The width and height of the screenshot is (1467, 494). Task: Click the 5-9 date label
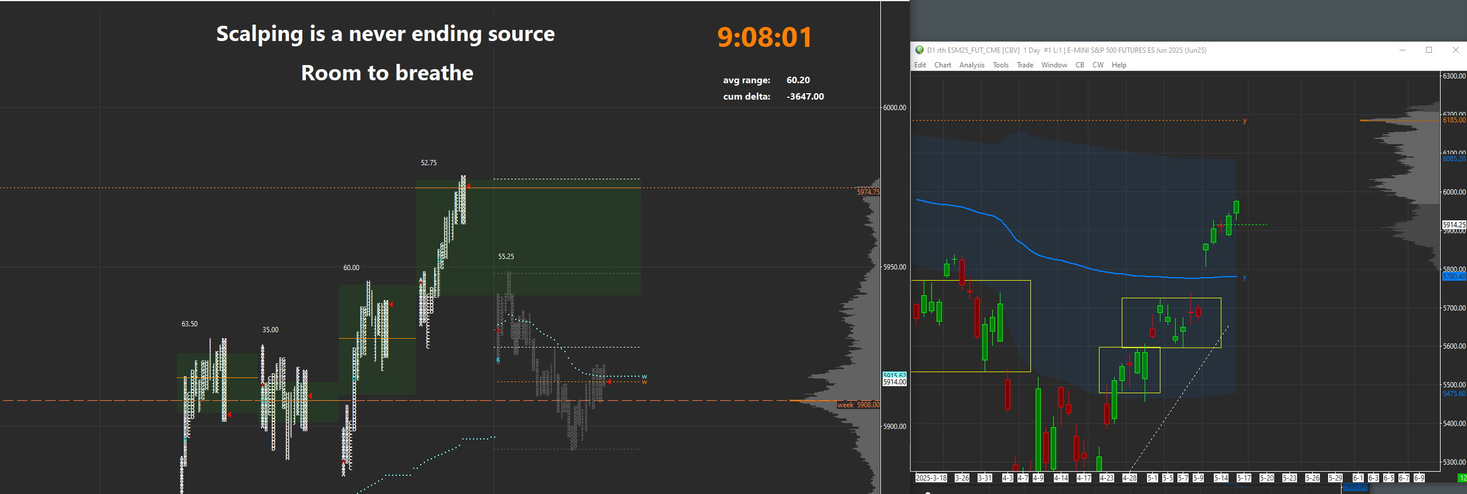pyautogui.click(x=1198, y=478)
